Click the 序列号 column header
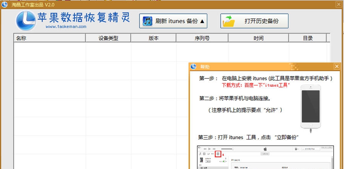 click(202, 38)
